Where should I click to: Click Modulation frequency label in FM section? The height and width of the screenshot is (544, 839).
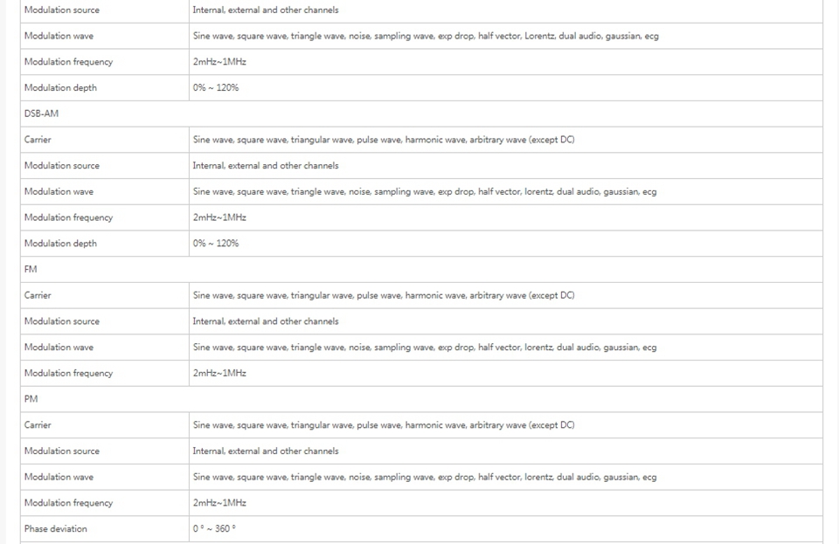68,373
